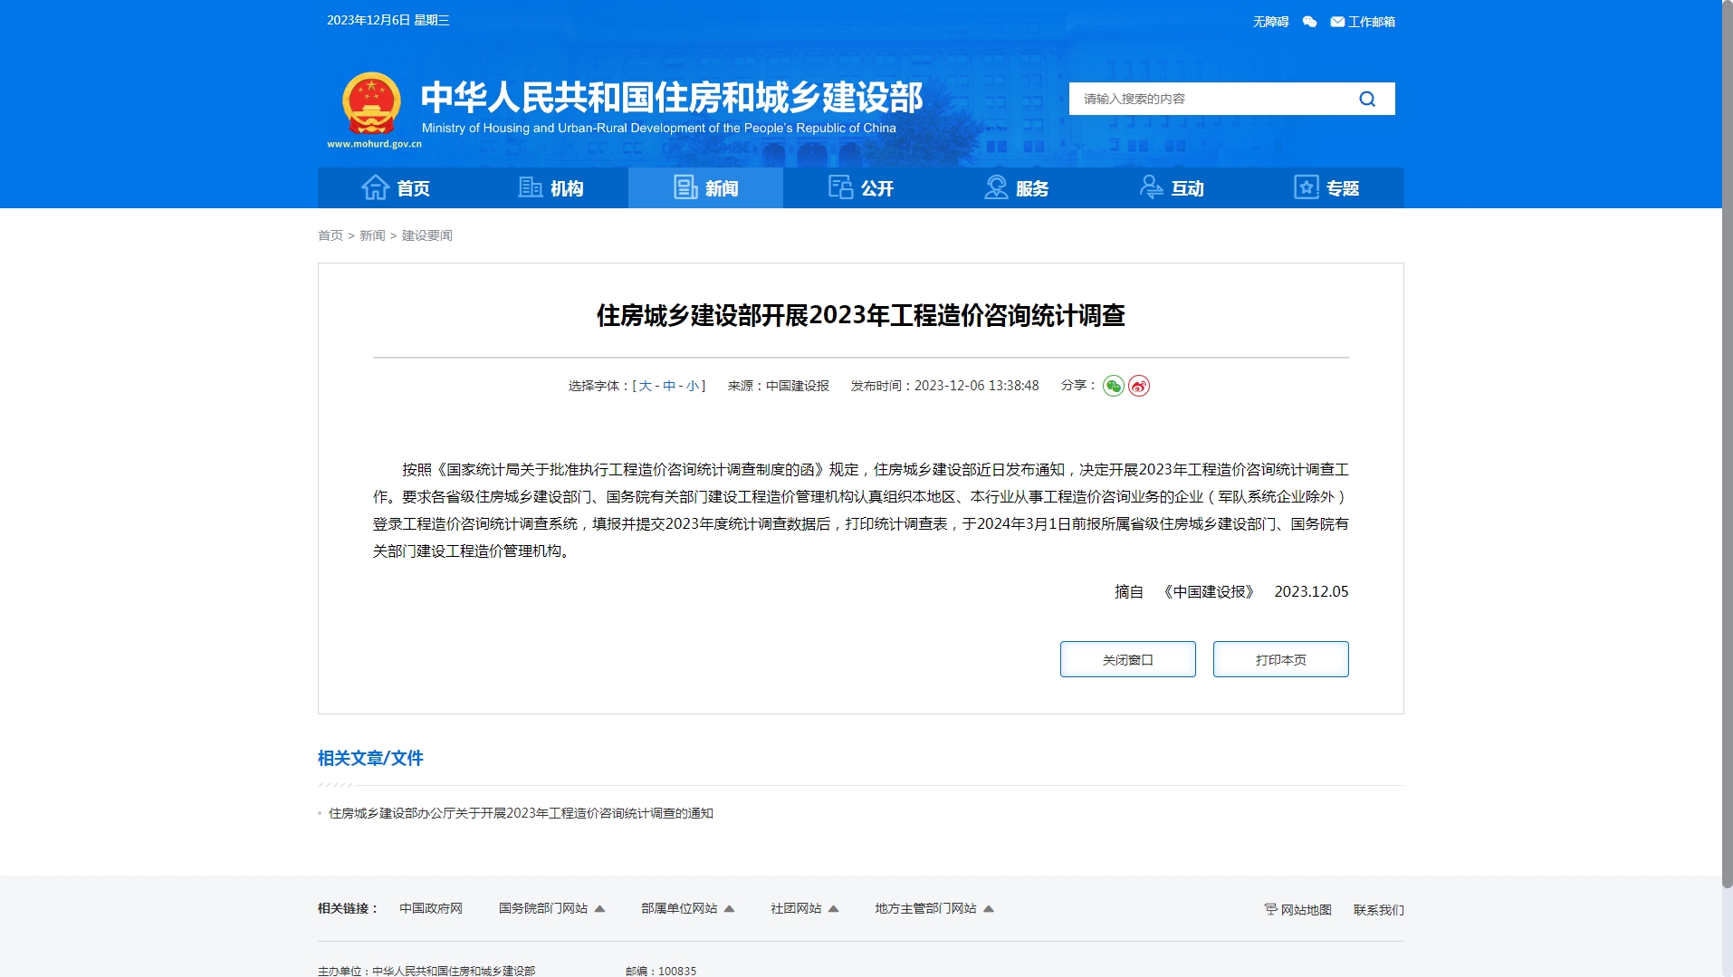
Task: Click the 互动 interaction icon
Action: coord(1151,187)
